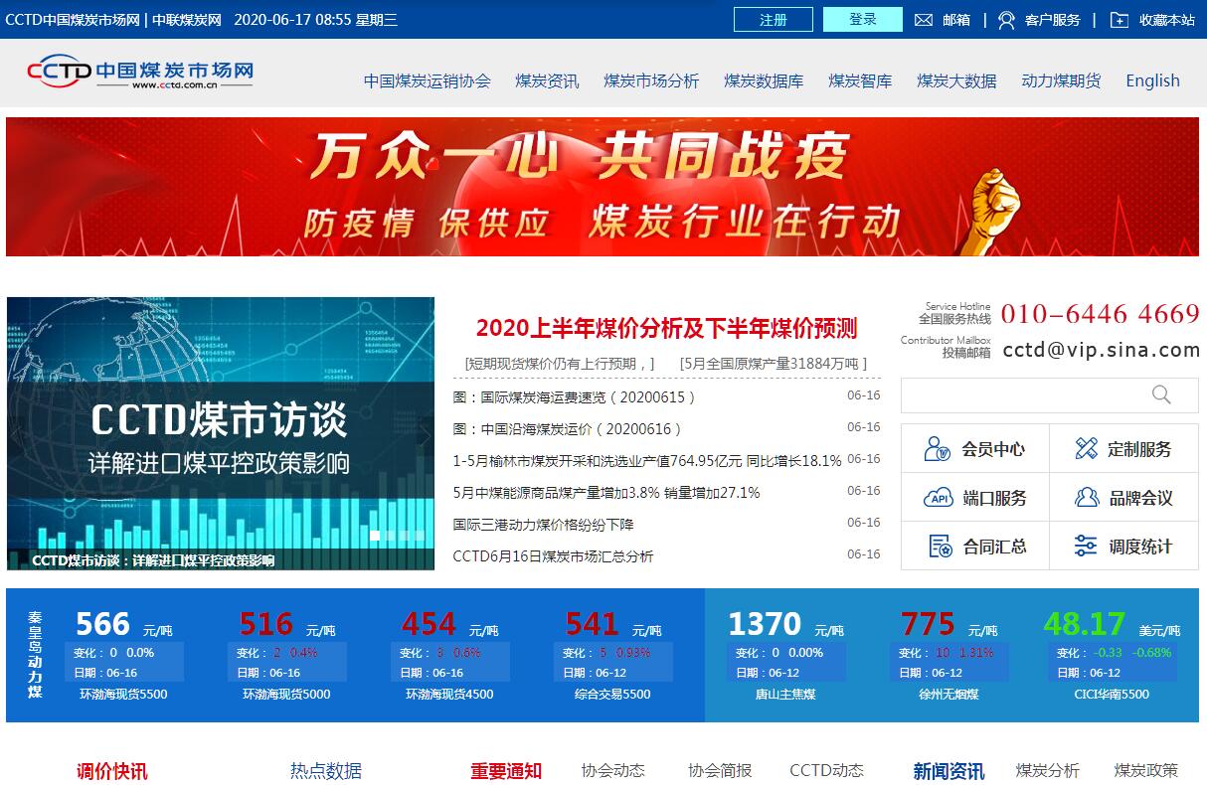1207x785 pixels.
Task: Click the 端口服务 API icon
Action: pos(938,498)
